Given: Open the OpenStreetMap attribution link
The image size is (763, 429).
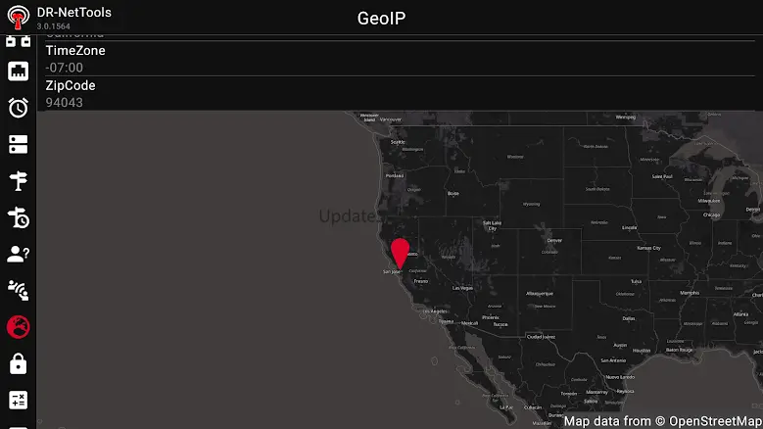Looking at the screenshot, I should (x=663, y=421).
